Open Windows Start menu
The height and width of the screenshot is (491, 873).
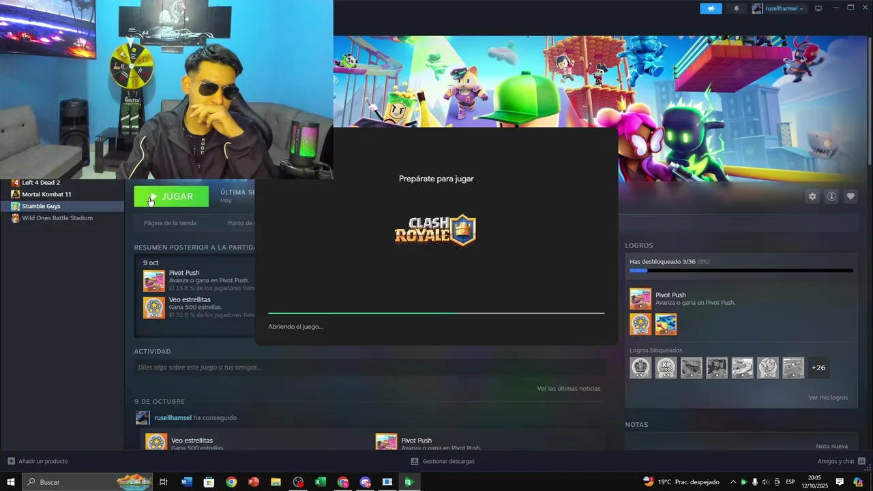(10, 482)
